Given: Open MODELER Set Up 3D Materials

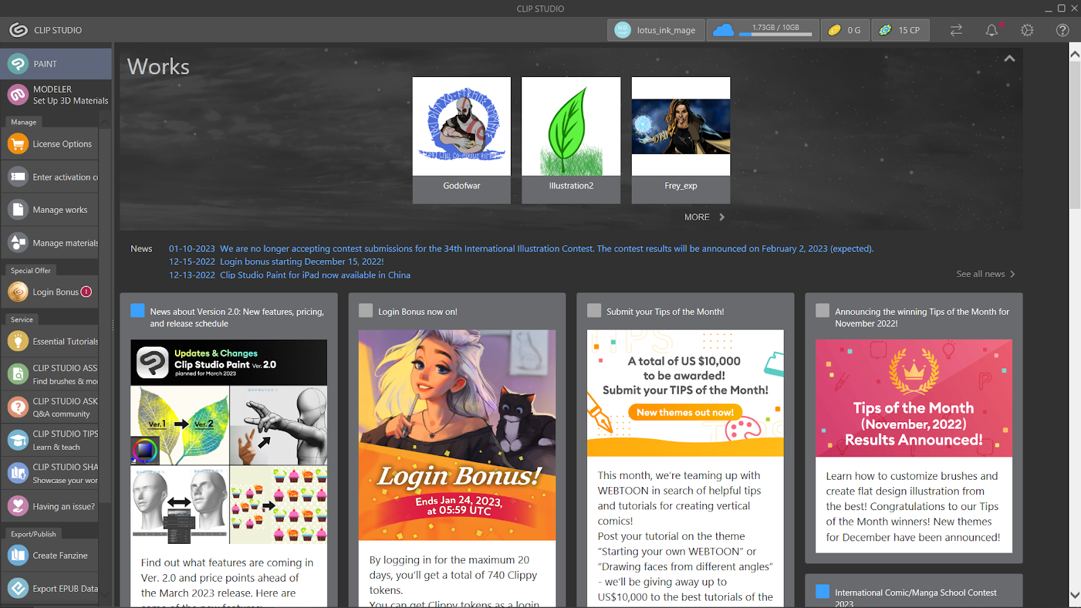Looking at the screenshot, I should click(x=55, y=95).
